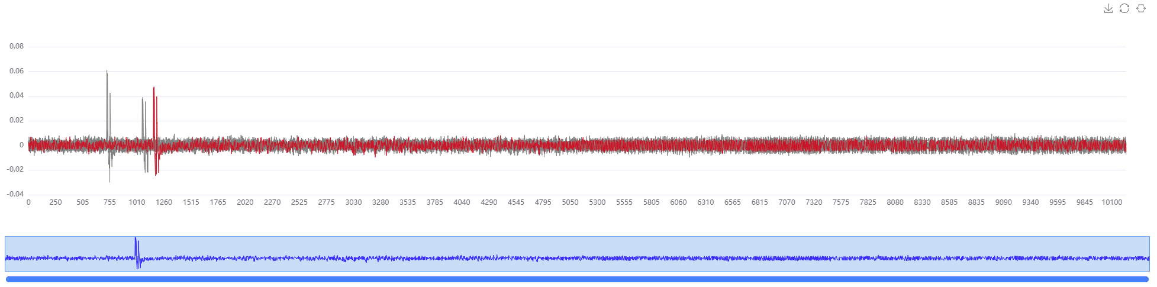Click the tallest gray spike peak near 755
Image resolution: width=1157 pixels, height=287 pixels.
click(107, 72)
